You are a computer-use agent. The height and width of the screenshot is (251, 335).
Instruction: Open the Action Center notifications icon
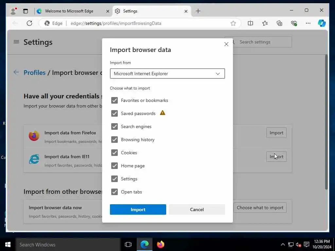[x=307, y=244]
